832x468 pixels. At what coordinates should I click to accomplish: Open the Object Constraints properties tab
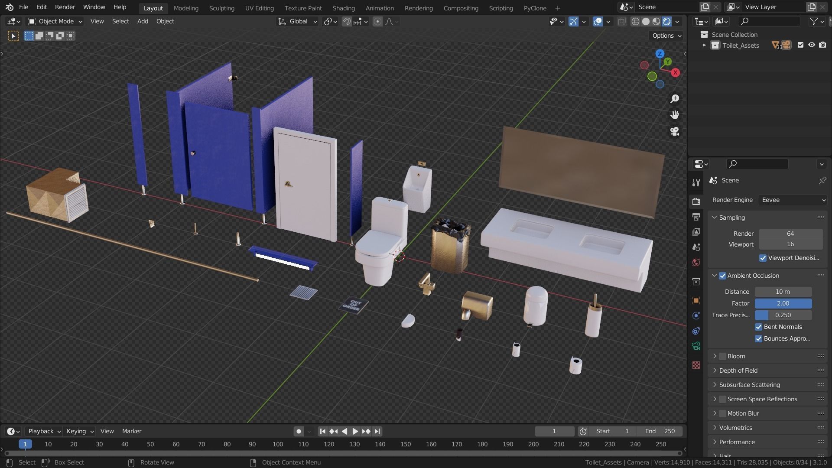(x=696, y=331)
